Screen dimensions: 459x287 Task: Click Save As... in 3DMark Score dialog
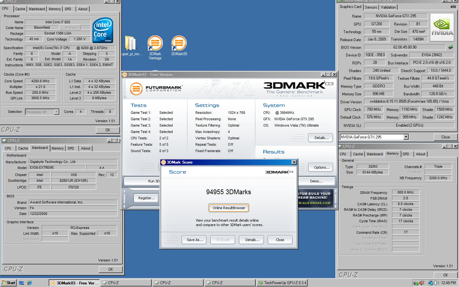coord(194,240)
